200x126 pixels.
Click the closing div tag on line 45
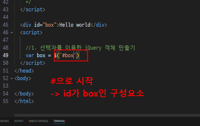point(99,25)
